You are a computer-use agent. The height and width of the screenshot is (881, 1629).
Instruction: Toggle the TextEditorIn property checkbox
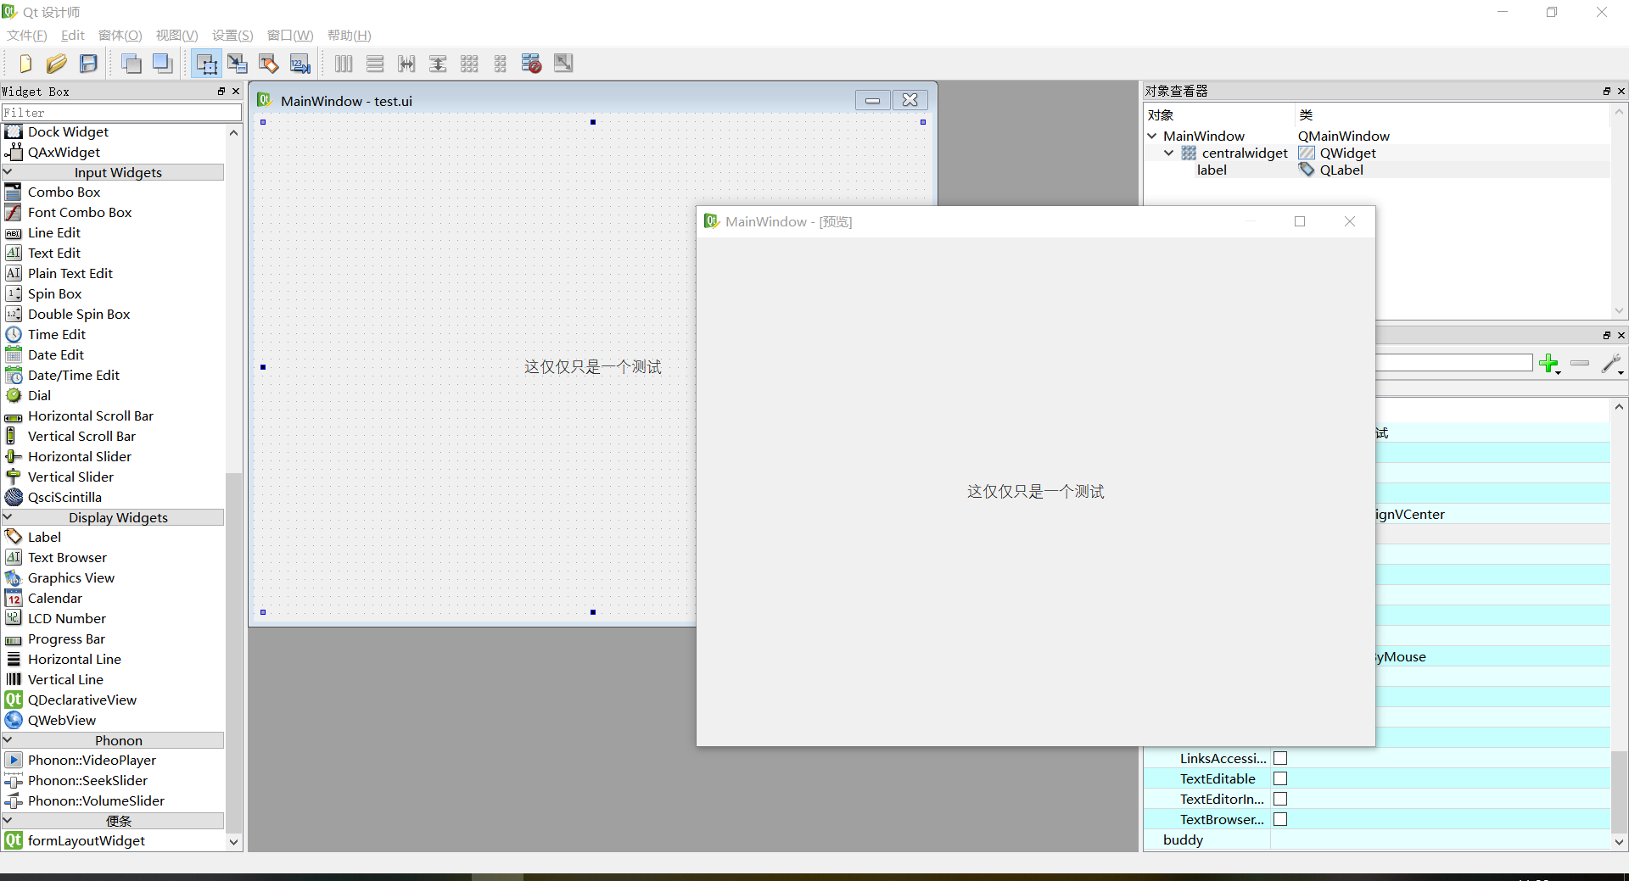coord(1281,799)
